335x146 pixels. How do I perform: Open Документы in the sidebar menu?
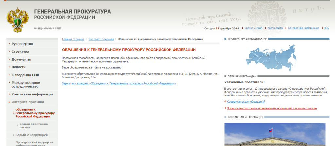pos(21,60)
